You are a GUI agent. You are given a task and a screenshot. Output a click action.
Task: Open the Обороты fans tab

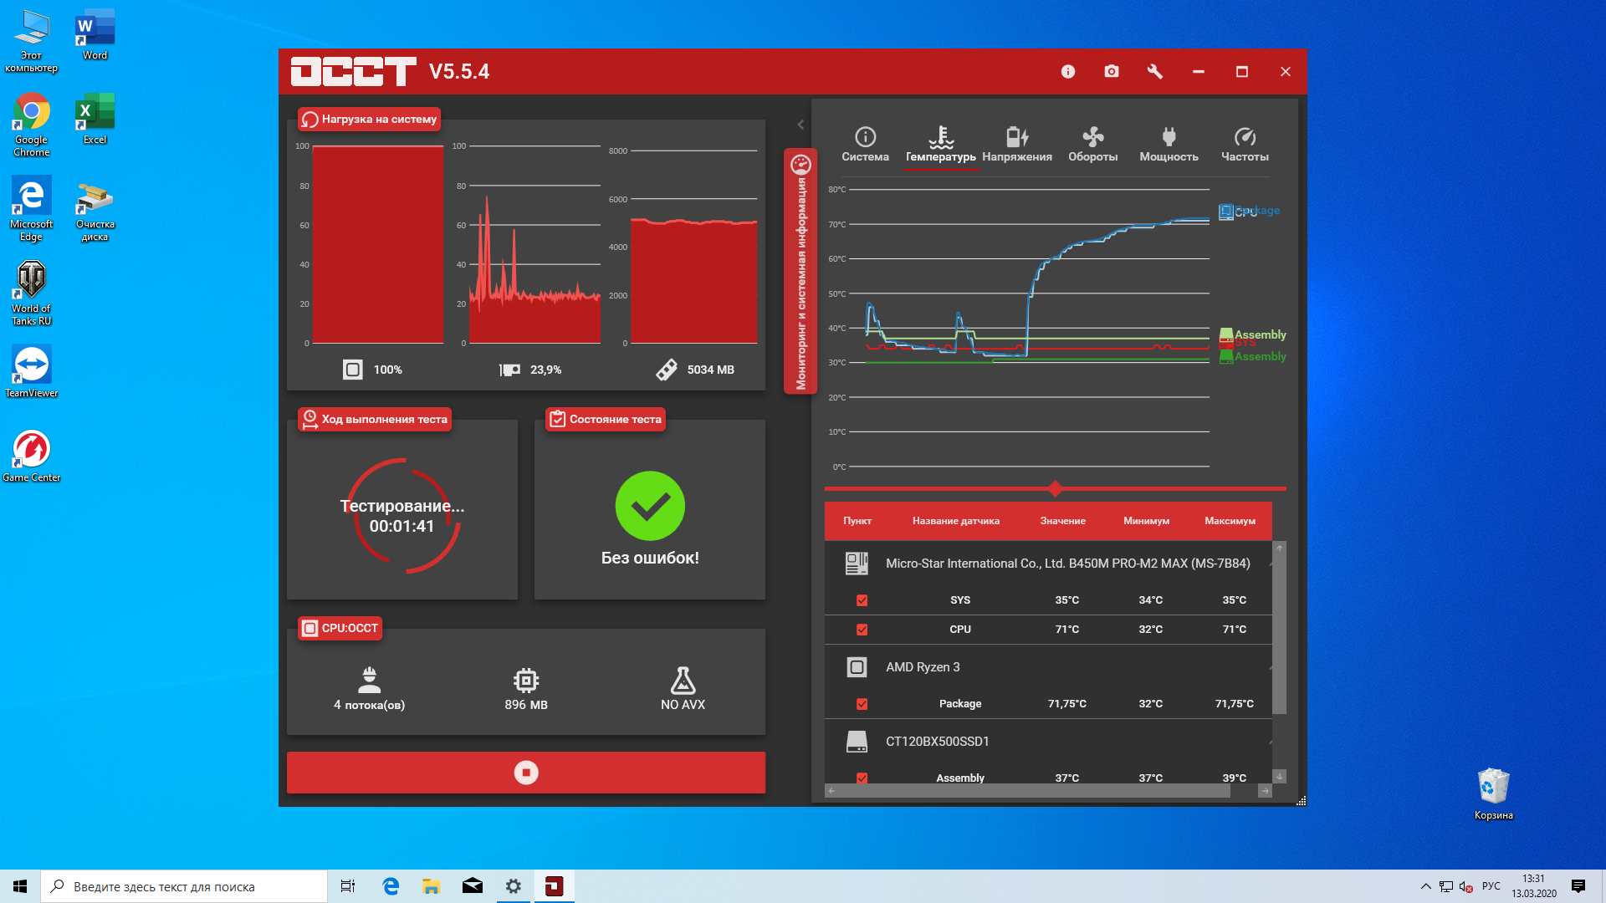pos(1092,145)
